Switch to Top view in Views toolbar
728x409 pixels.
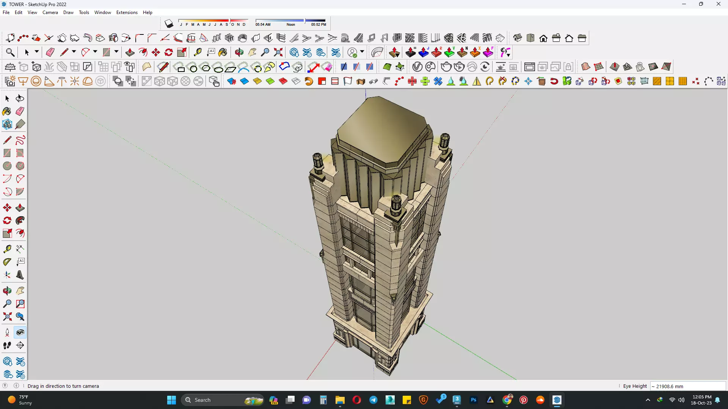tap(530, 38)
